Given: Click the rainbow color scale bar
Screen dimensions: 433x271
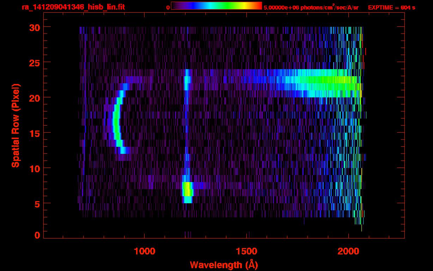Looking at the screenshot, I should (x=216, y=6).
